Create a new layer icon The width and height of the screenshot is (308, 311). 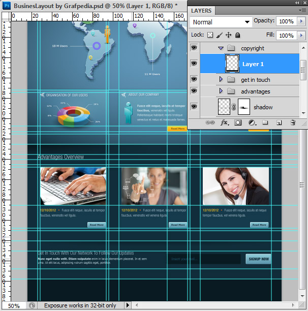click(x=279, y=123)
